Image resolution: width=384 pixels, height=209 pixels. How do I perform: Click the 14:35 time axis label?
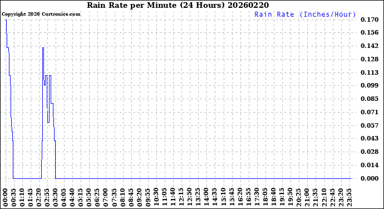pos(215,198)
